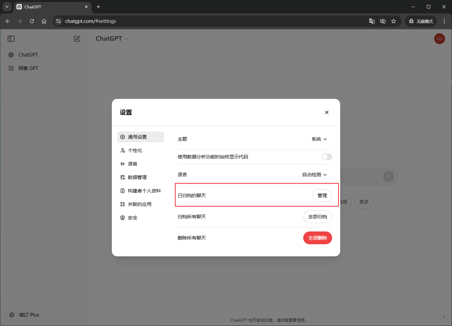Expand the ChatGPT model selector dropdown
The width and height of the screenshot is (452, 326).
(112, 39)
